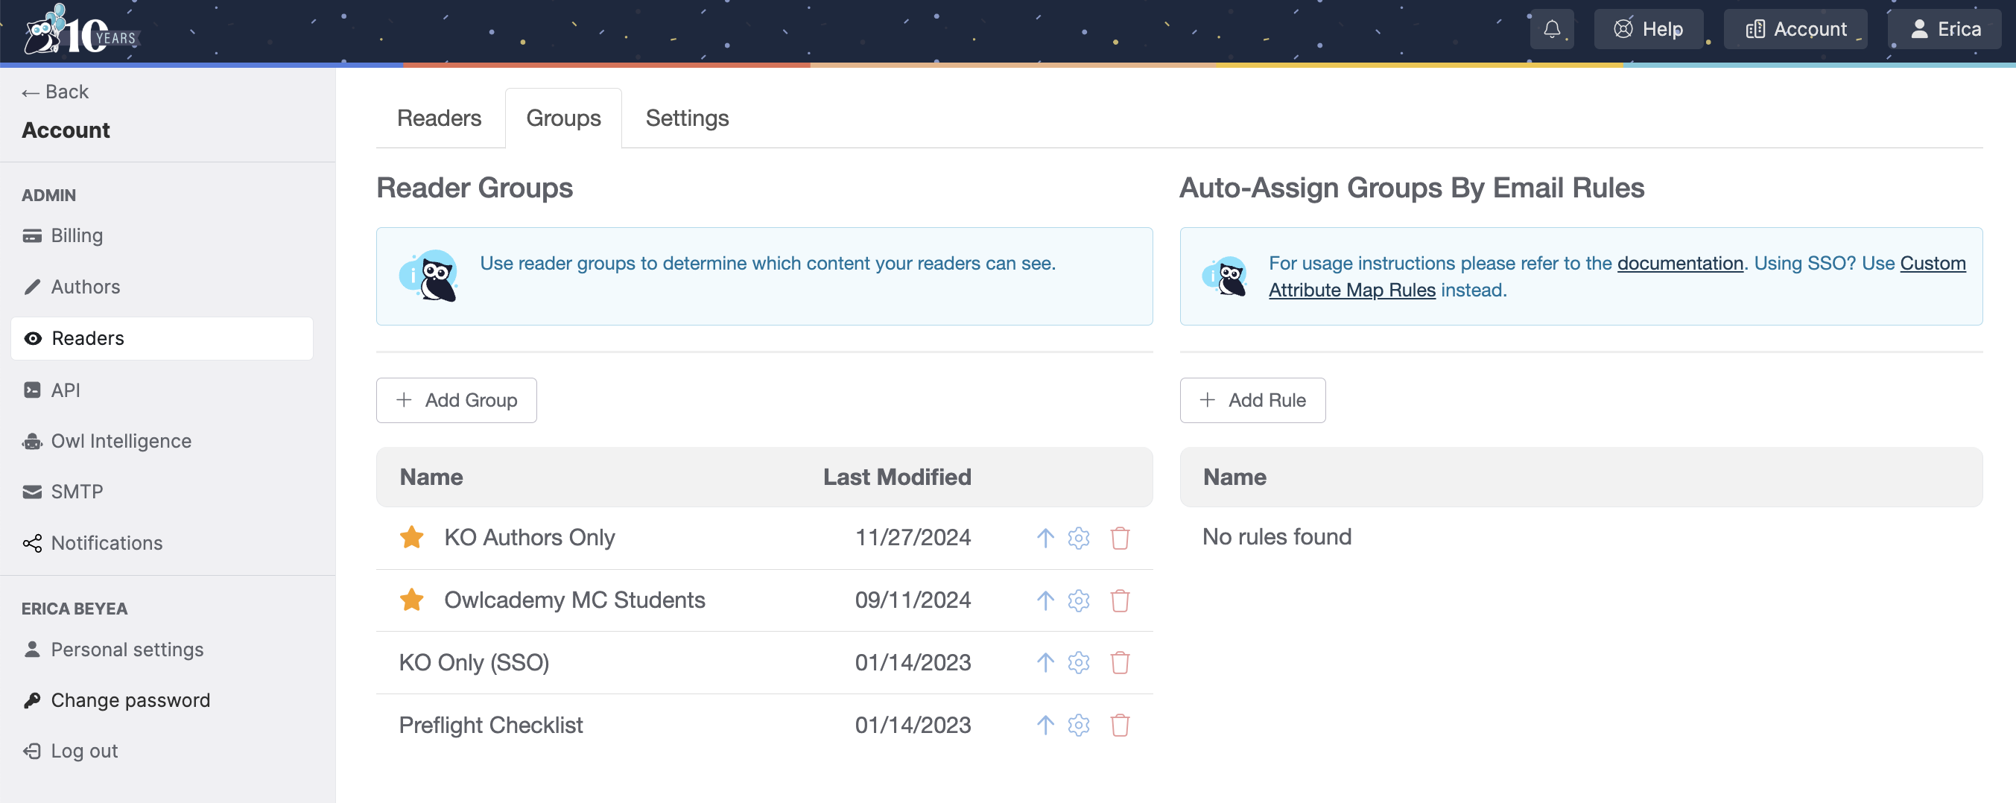Toggle the favorite star on Owlcademy MC Students
This screenshot has height=803, width=2016.
pyautogui.click(x=412, y=600)
